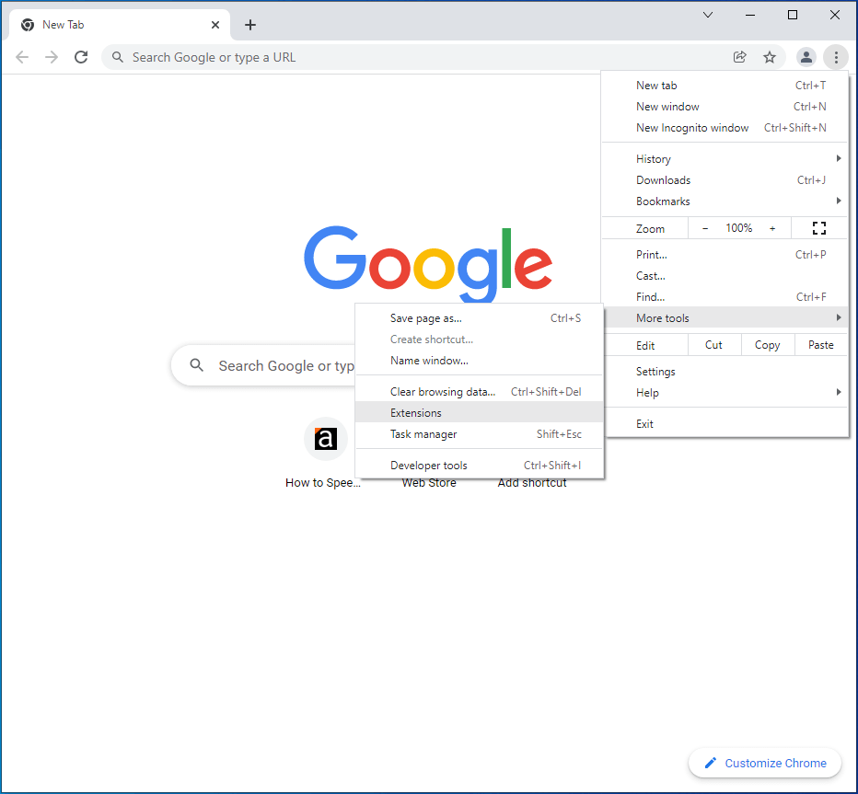Expand the Help submenu
The image size is (858, 794).
(x=647, y=392)
